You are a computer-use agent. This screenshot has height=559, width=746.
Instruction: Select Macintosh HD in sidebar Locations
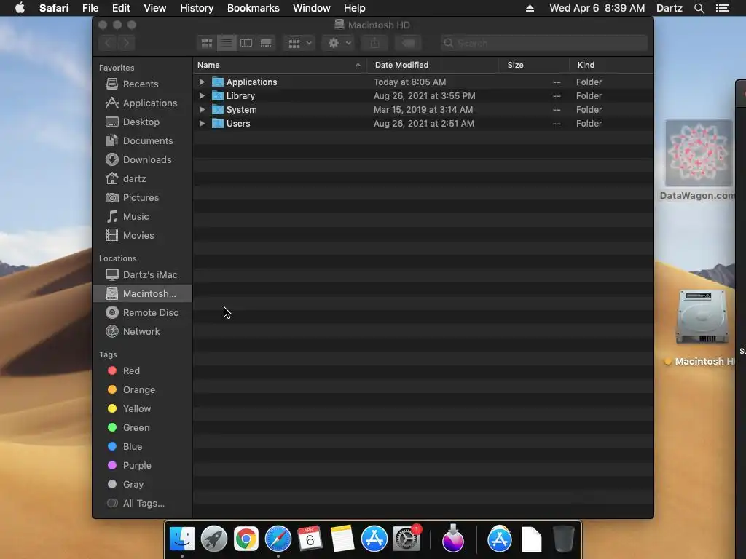click(143, 294)
